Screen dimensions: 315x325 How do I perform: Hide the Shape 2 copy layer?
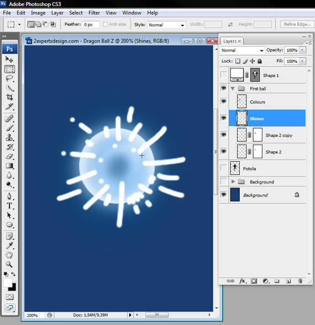223,135
